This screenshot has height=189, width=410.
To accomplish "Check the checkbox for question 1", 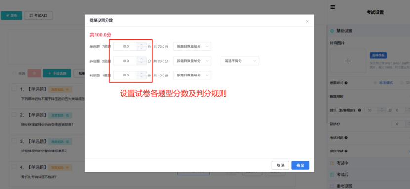I will coord(14,89).
